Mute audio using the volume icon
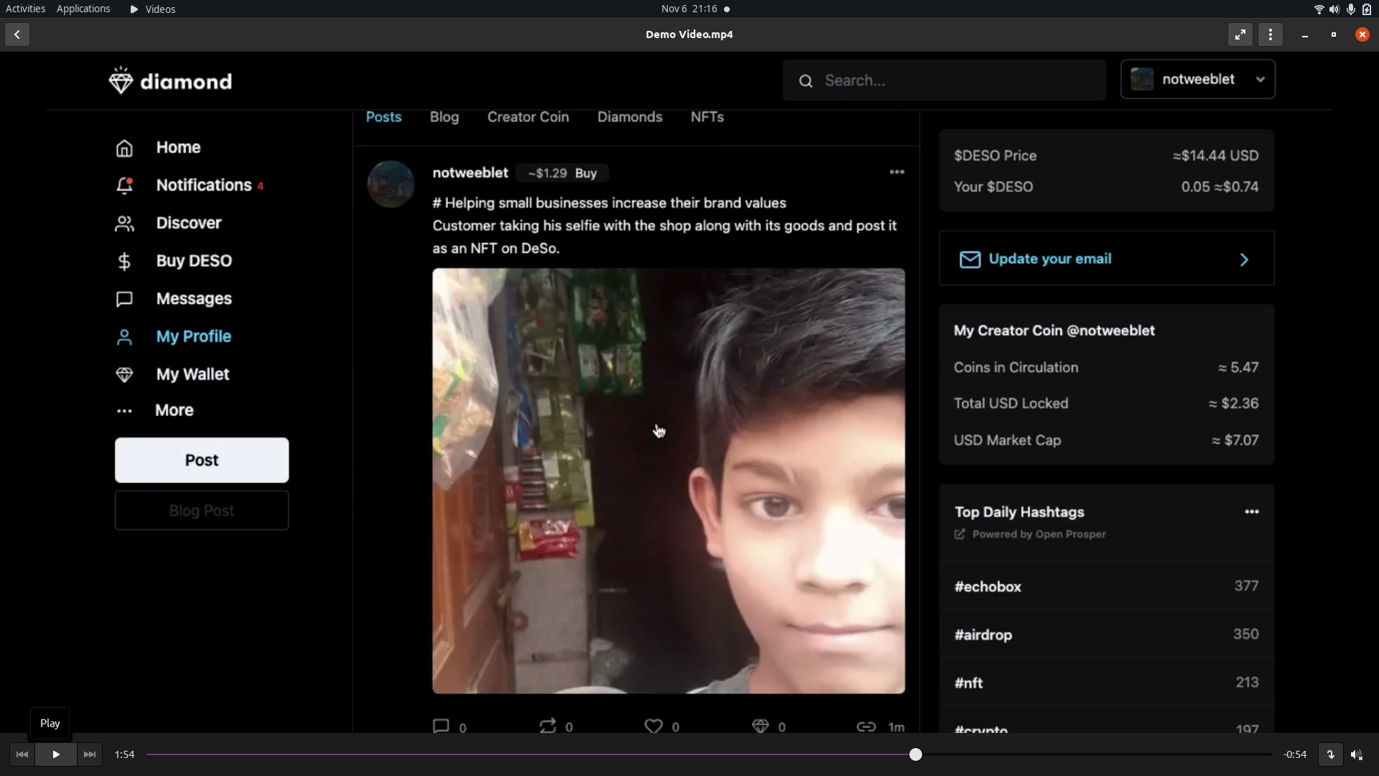1379x776 pixels. pyautogui.click(x=1356, y=754)
